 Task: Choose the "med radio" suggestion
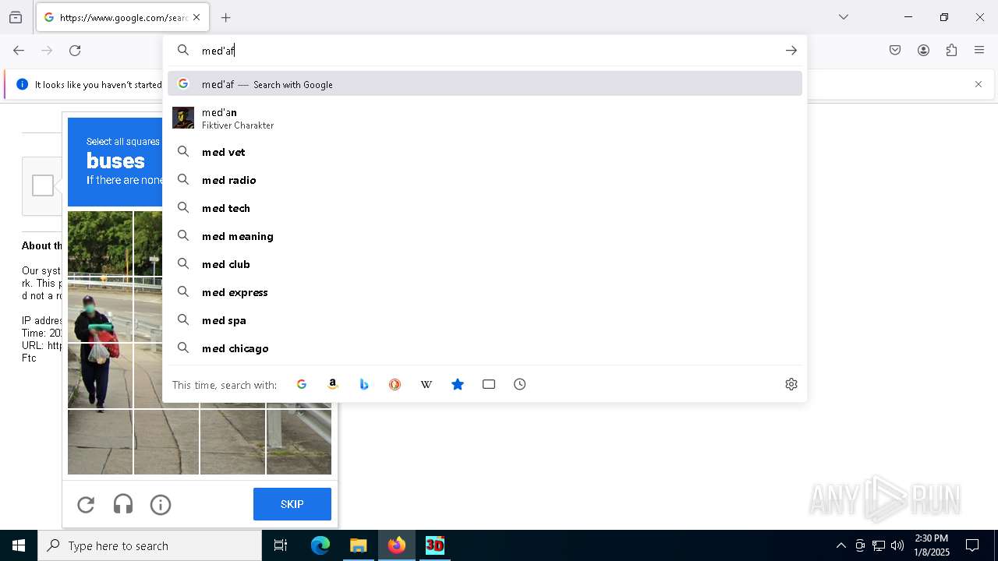485,180
